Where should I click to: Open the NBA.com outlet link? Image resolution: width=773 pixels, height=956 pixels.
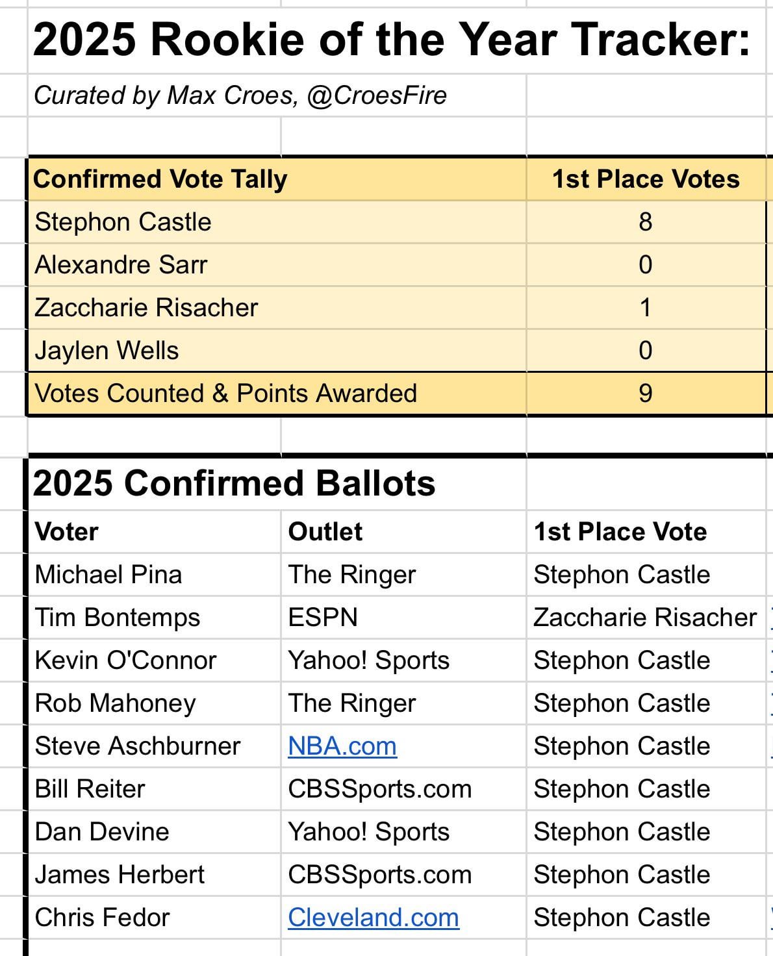pyautogui.click(x=342, y=746)
